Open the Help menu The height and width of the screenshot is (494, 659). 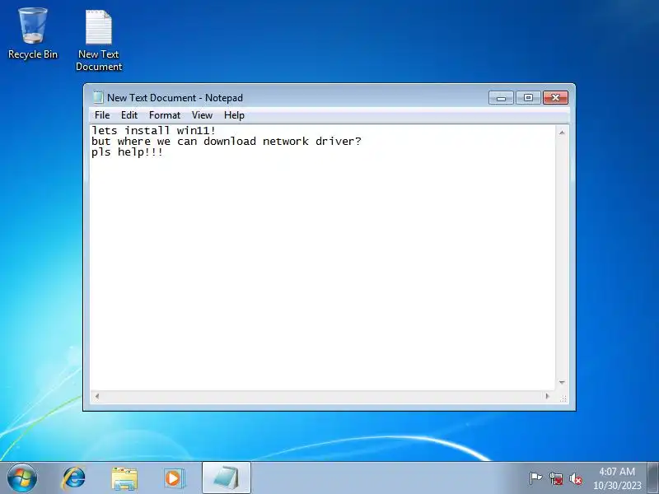[x=234, y=115]
